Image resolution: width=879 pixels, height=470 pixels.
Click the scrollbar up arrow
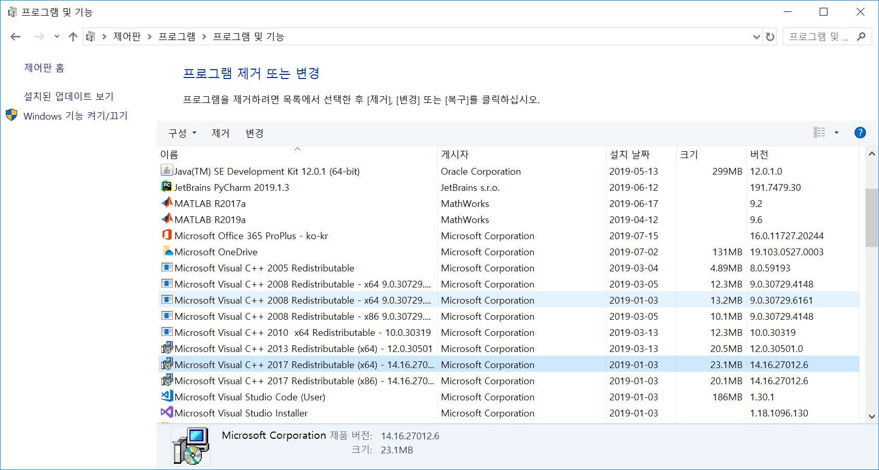(872, 153)
